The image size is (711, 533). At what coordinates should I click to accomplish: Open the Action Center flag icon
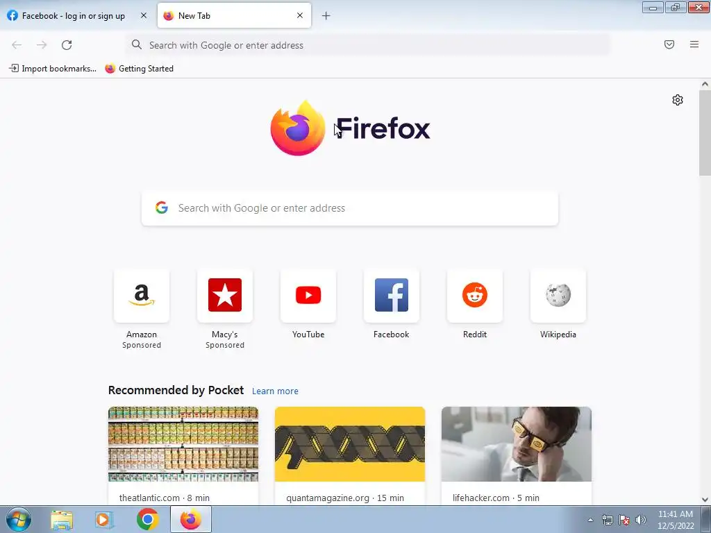(x=624, y=520)
